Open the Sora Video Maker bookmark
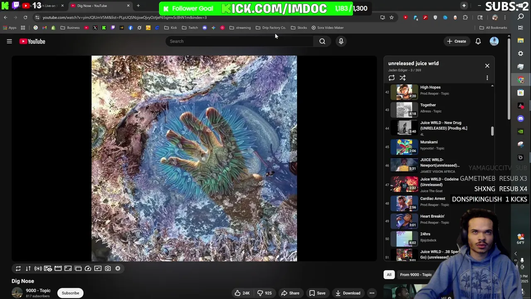531x299 pixels. click(327, 28)
